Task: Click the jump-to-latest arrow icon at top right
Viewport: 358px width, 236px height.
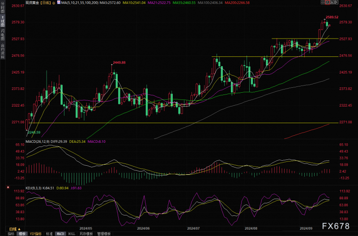Action: click(x=336, y=2)
